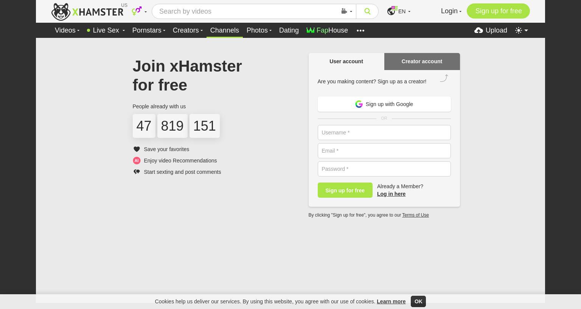The width and height of the screenshot is (581, 309).
Task: Switch to the Creator account tab
Action: (422, 61)
